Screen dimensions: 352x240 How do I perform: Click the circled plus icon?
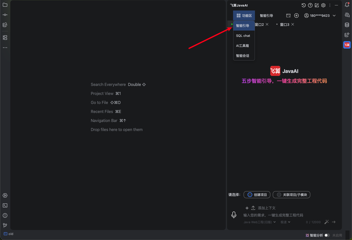296,16
